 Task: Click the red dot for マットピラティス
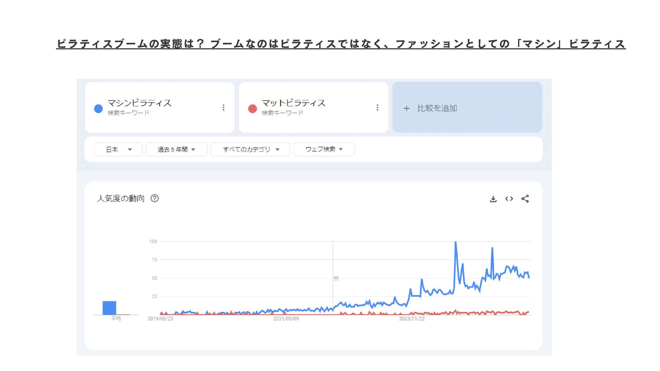(253, 109)
